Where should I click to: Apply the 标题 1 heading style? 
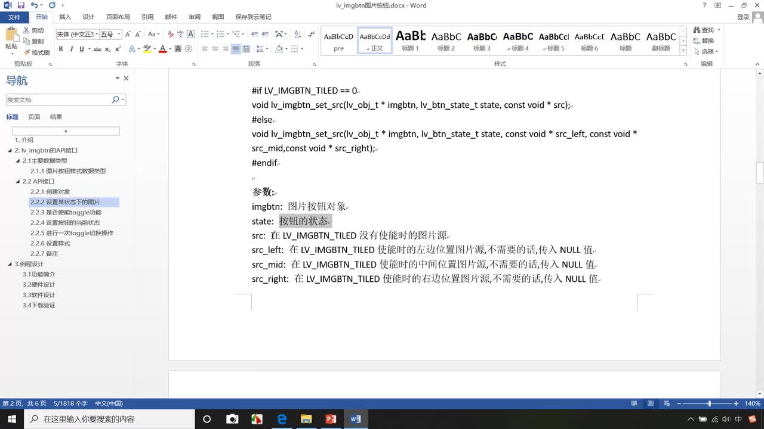411,41
